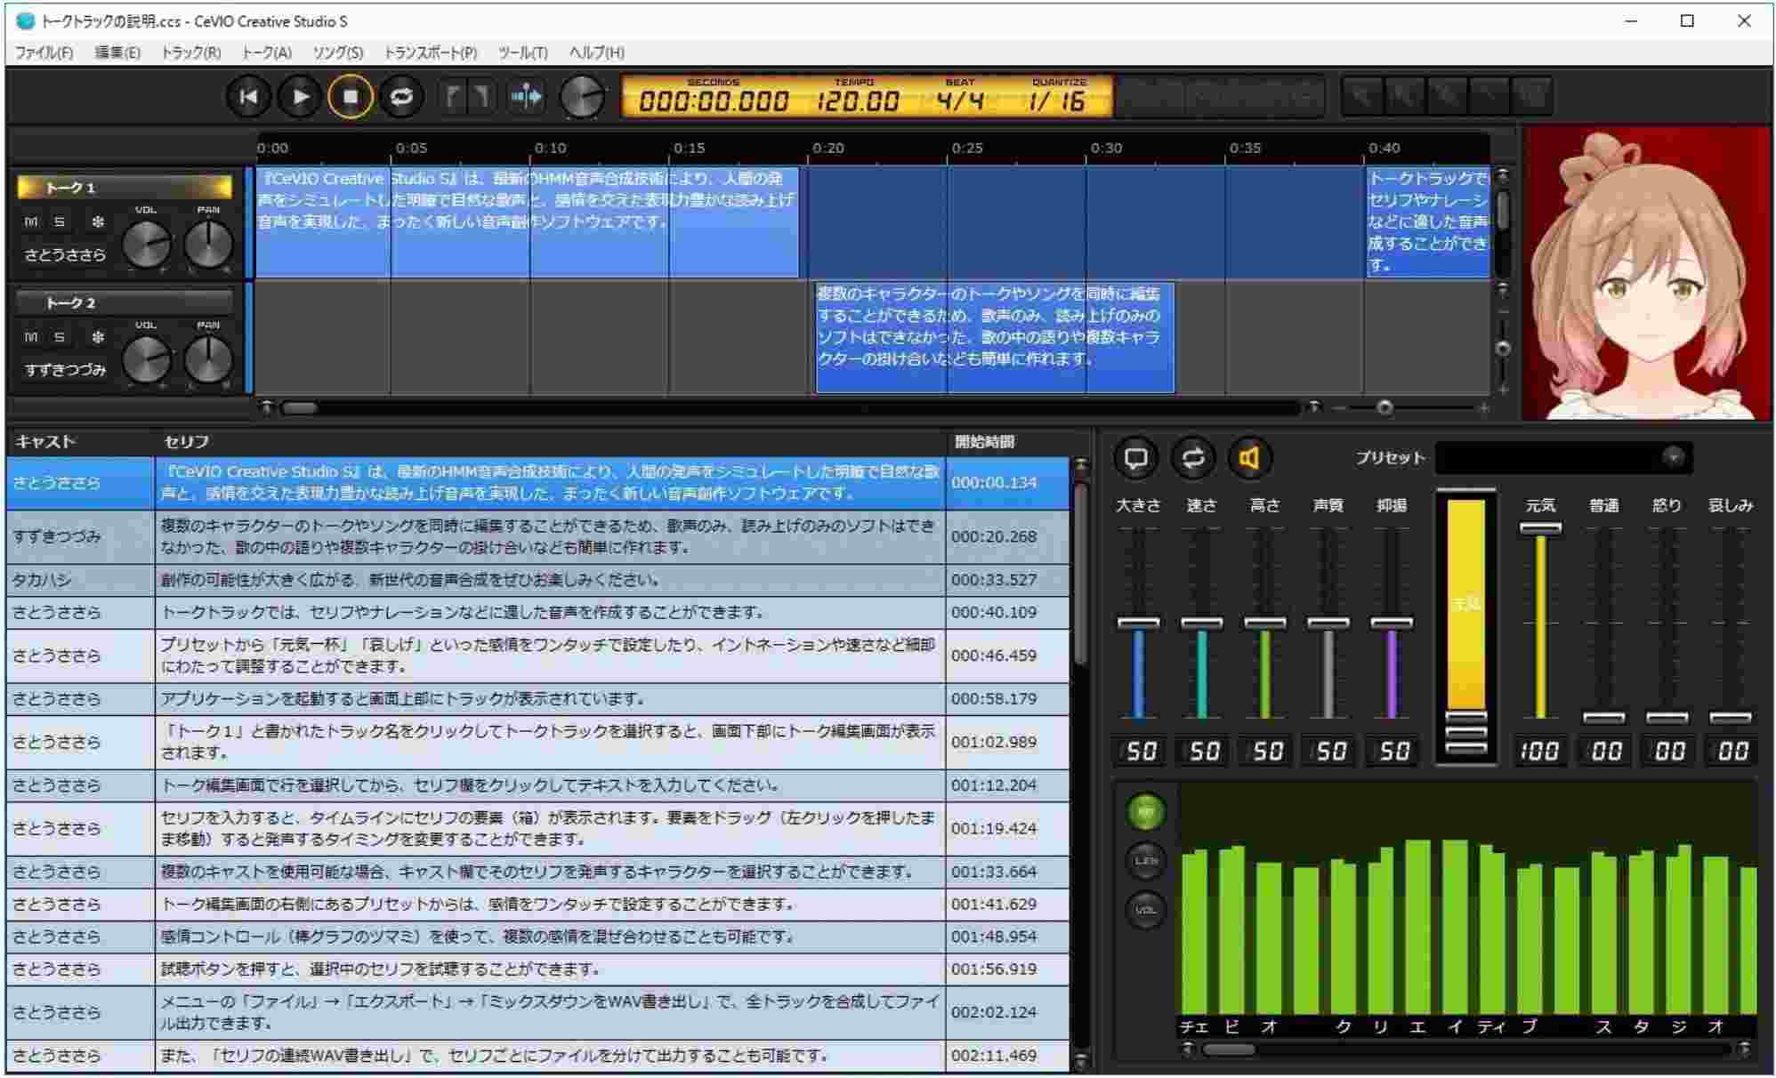The width and height of the screenshot is (1776, 1078).
Task: Open the トランスポート(P) menu
Action: (431, 52)
